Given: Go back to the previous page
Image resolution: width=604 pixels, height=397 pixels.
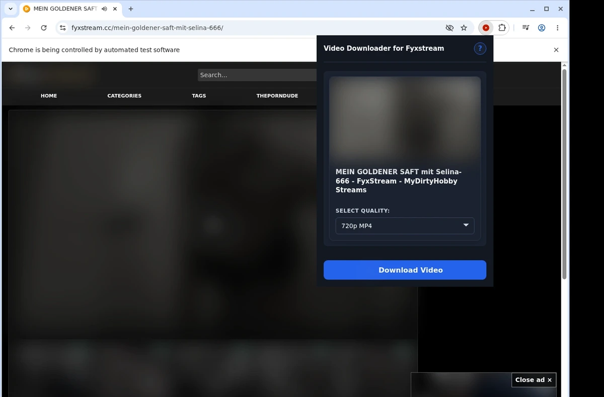Looking at the screenshot, I should click(12, 28).
